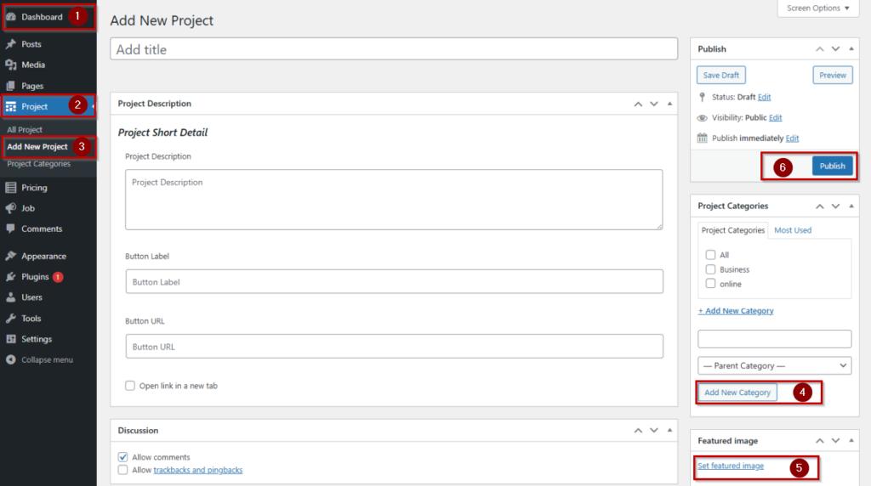The image size is (871, 486).
Task: Click the Posts pushpin icon in sidebar
Action: click(x=10, y=44)
